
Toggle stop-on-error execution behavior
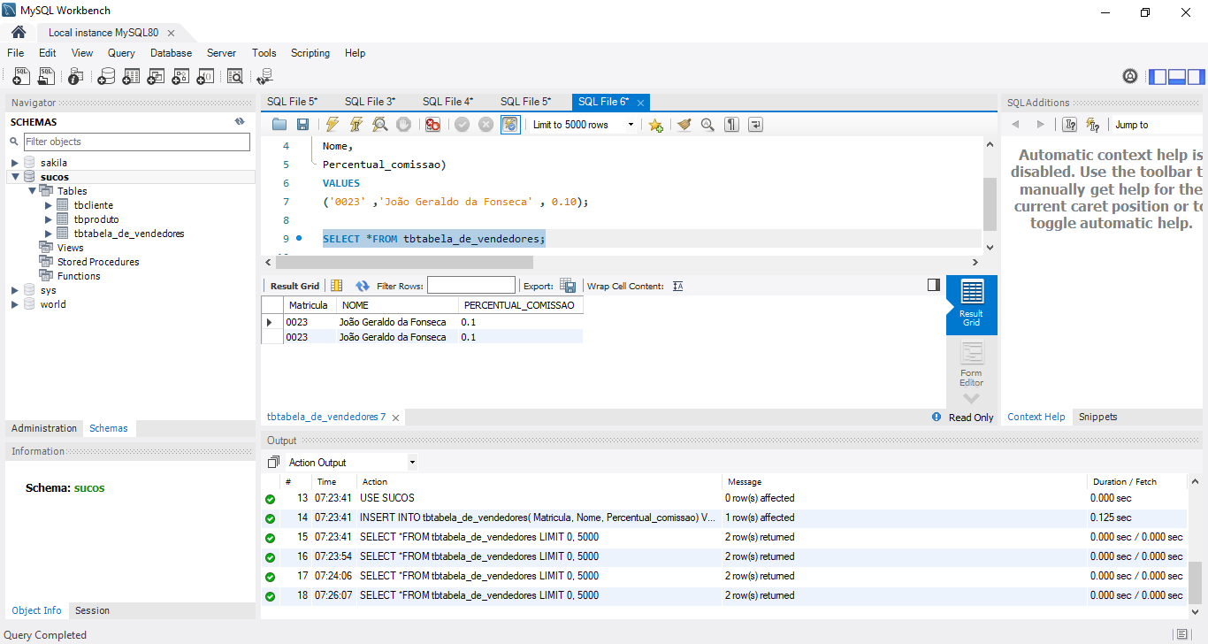click(432, 125)
